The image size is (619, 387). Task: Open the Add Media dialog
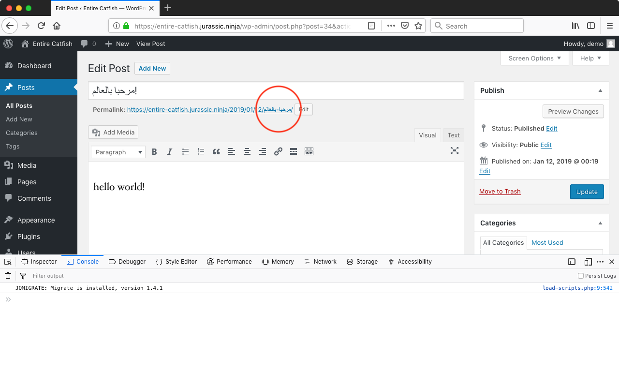(x=113, y=132)
